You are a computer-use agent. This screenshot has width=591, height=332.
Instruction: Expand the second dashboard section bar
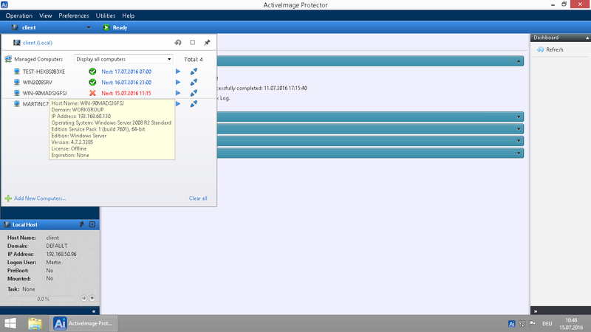coord(519,117)
